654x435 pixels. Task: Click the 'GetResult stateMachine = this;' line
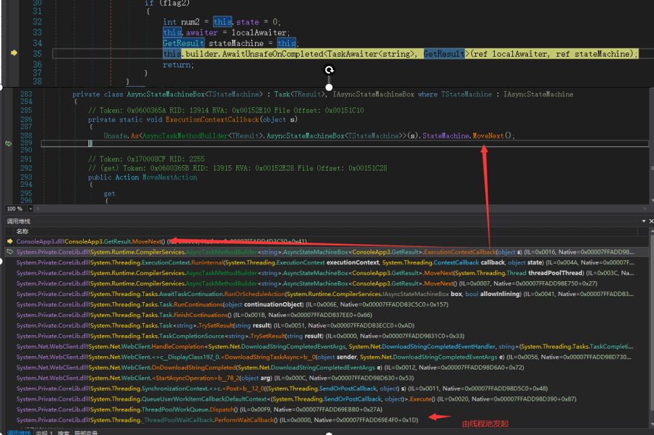click(231, 43)
